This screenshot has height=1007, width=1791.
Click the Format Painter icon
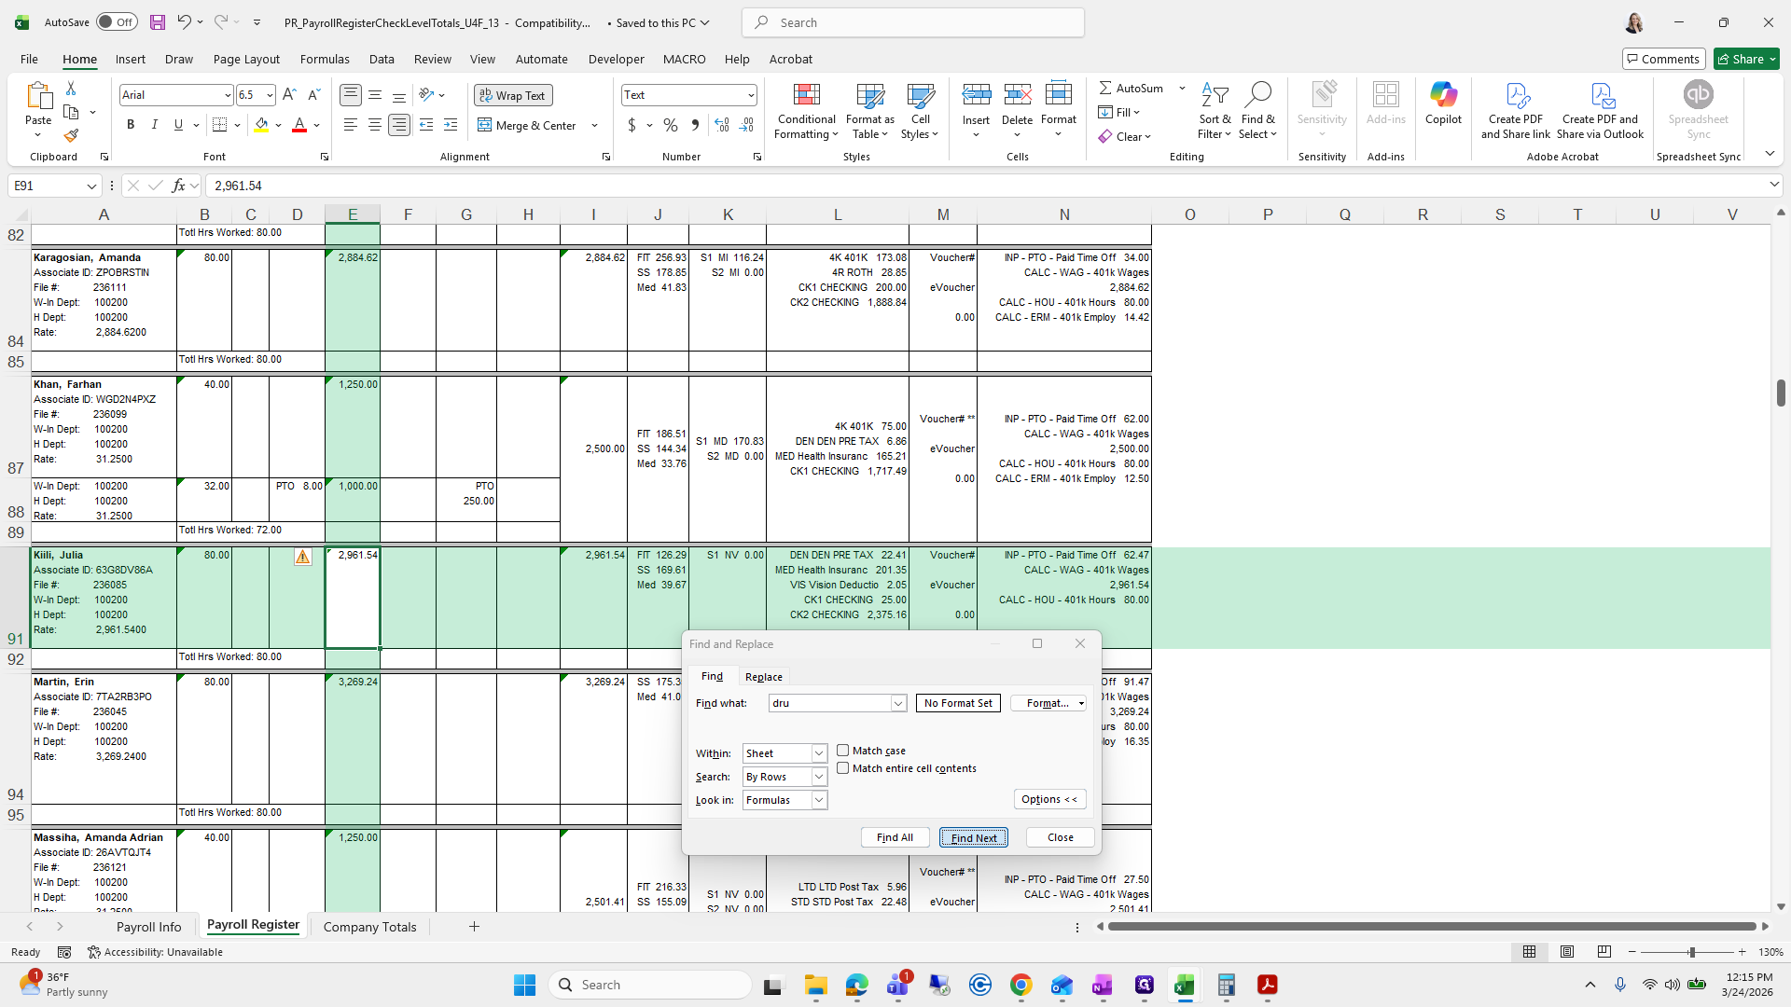tap(71, 136)
